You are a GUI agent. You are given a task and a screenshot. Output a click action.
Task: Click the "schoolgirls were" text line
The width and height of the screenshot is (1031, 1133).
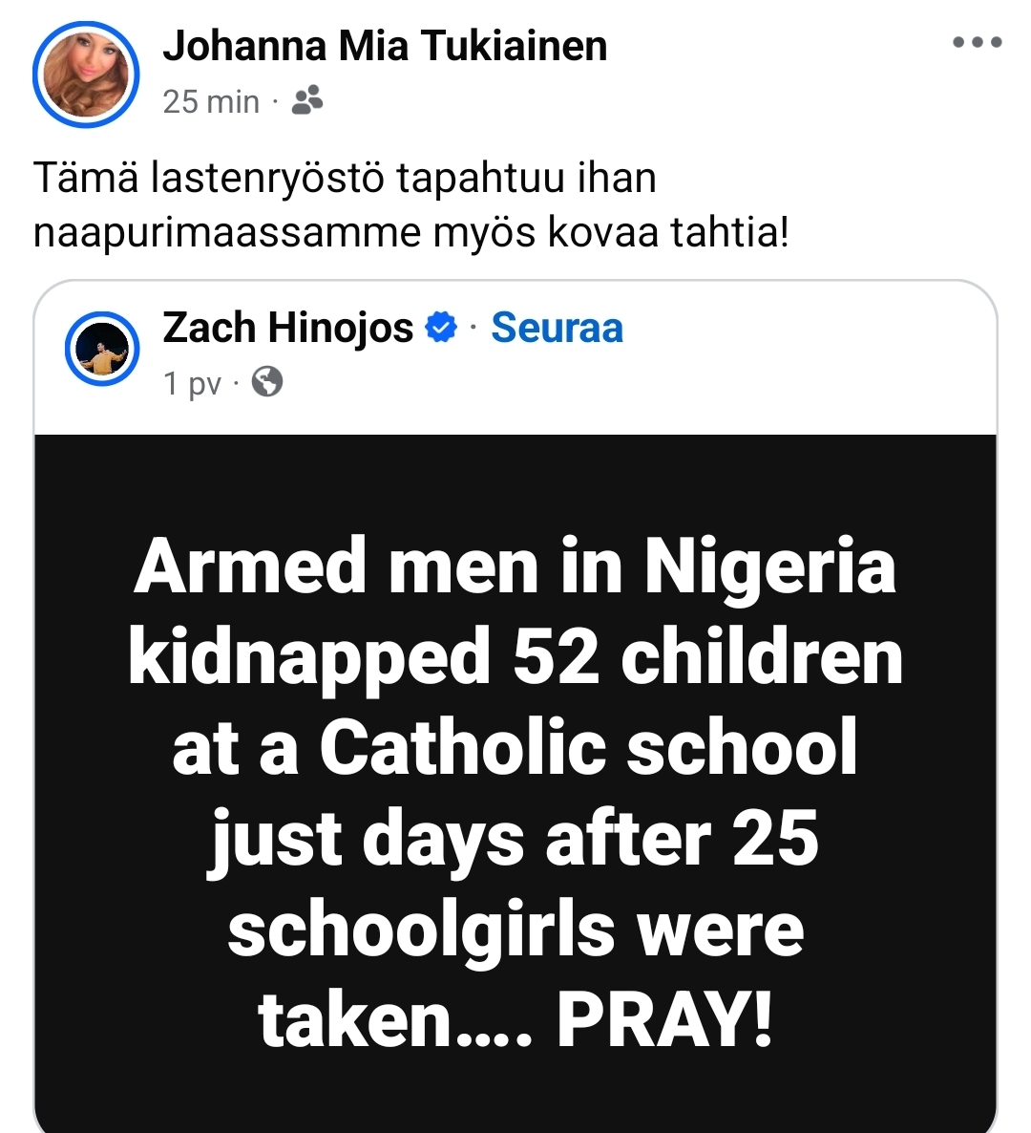tap(515, 930)
